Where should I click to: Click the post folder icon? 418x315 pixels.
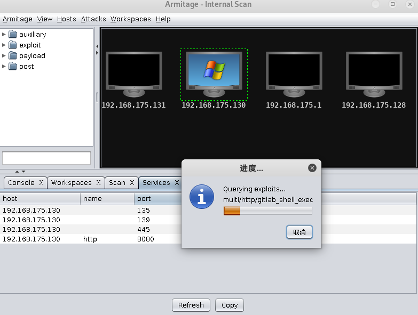(x=12, y=66)
